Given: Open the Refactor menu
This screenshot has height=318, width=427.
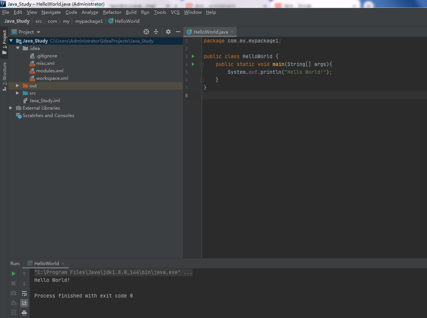Looking at the screenshot, I should pos(112,12).
